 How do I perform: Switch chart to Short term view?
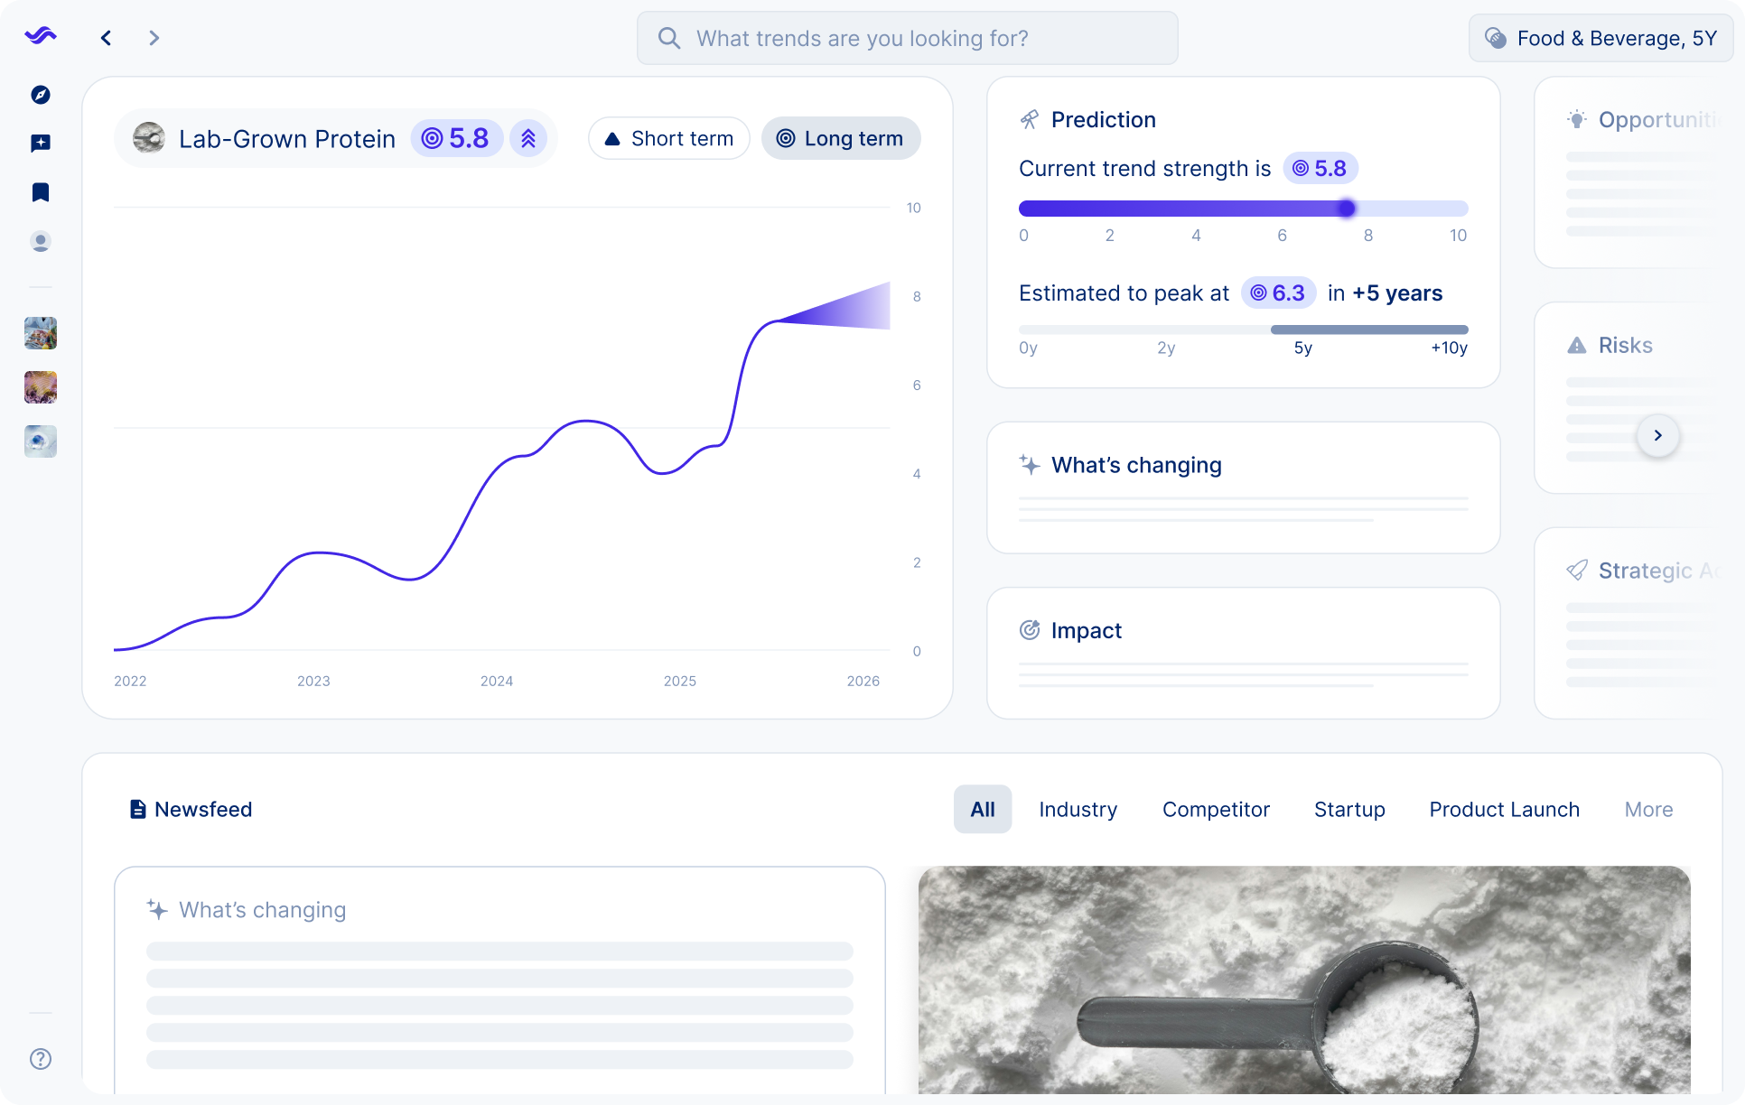coord(668,138)
